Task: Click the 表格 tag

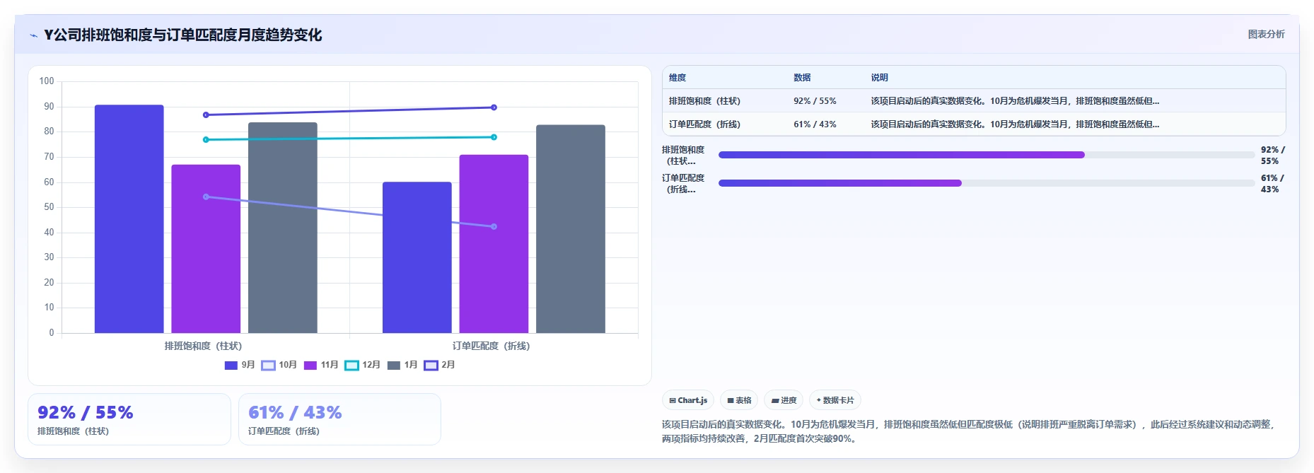Action: tap(739, 400)
